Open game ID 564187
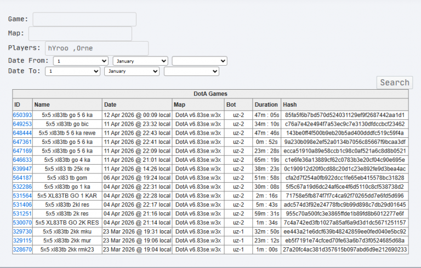Screen dimensions: 421x268 (22, 178)
